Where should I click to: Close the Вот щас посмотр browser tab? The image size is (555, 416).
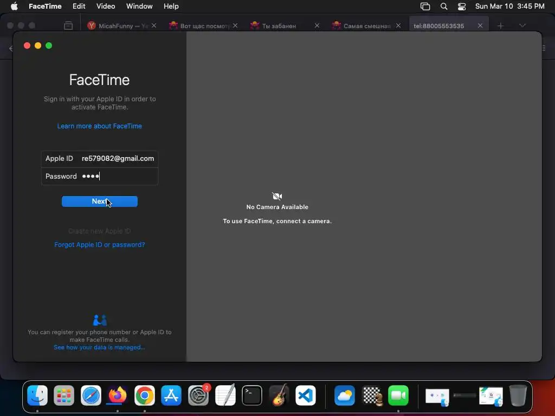point(235,25)
